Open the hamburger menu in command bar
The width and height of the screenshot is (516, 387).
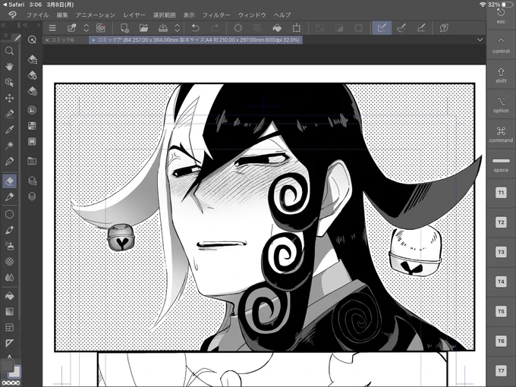[x=52, y=28]
